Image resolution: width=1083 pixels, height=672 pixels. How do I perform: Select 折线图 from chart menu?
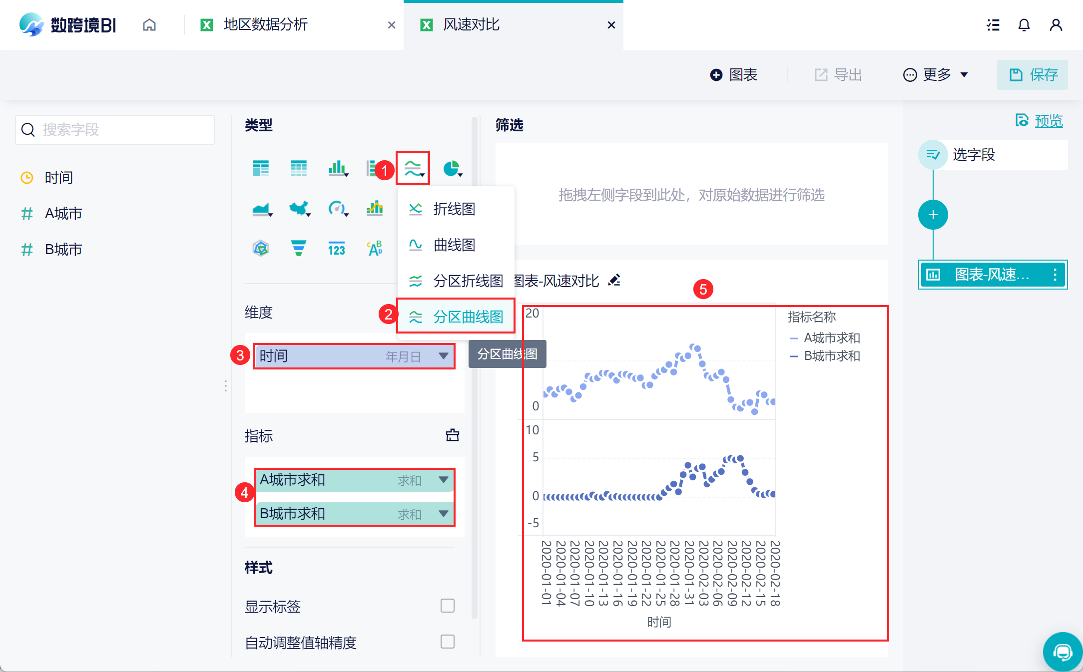[x=454, y=209]
